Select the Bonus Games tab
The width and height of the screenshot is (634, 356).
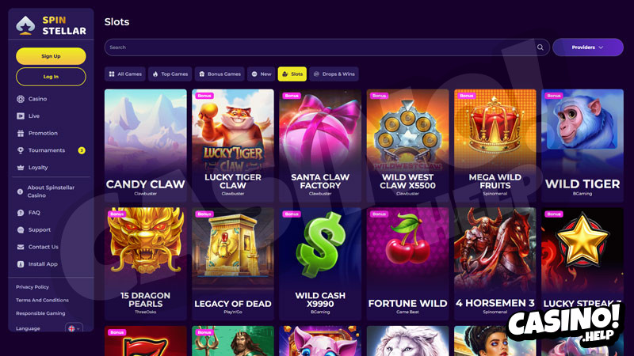pos(220,74)
